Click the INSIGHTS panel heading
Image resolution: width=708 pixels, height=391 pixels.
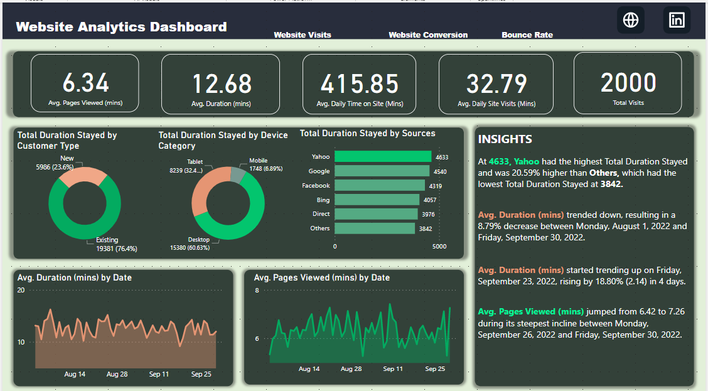tap(506, 139)
